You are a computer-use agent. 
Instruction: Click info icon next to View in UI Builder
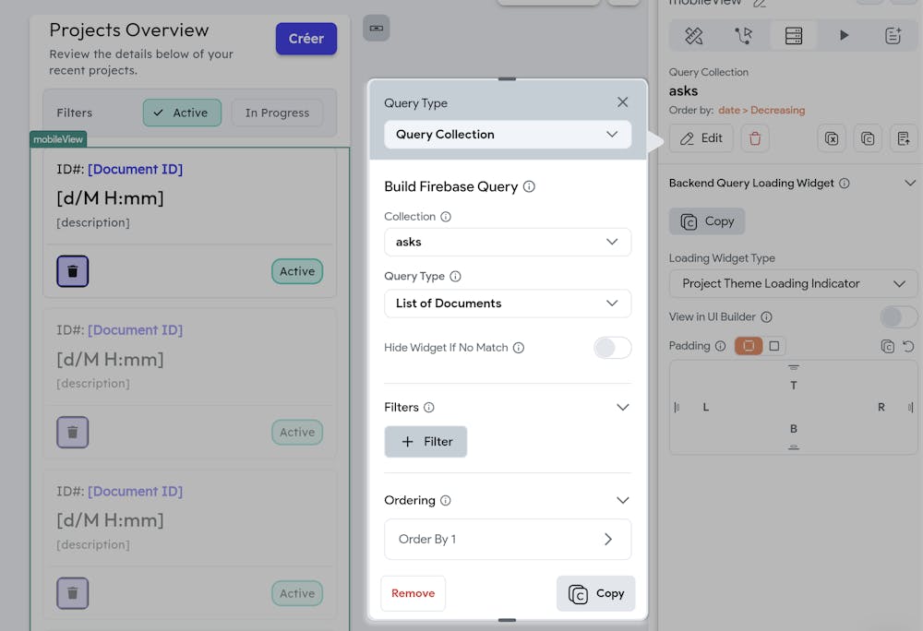766,317
